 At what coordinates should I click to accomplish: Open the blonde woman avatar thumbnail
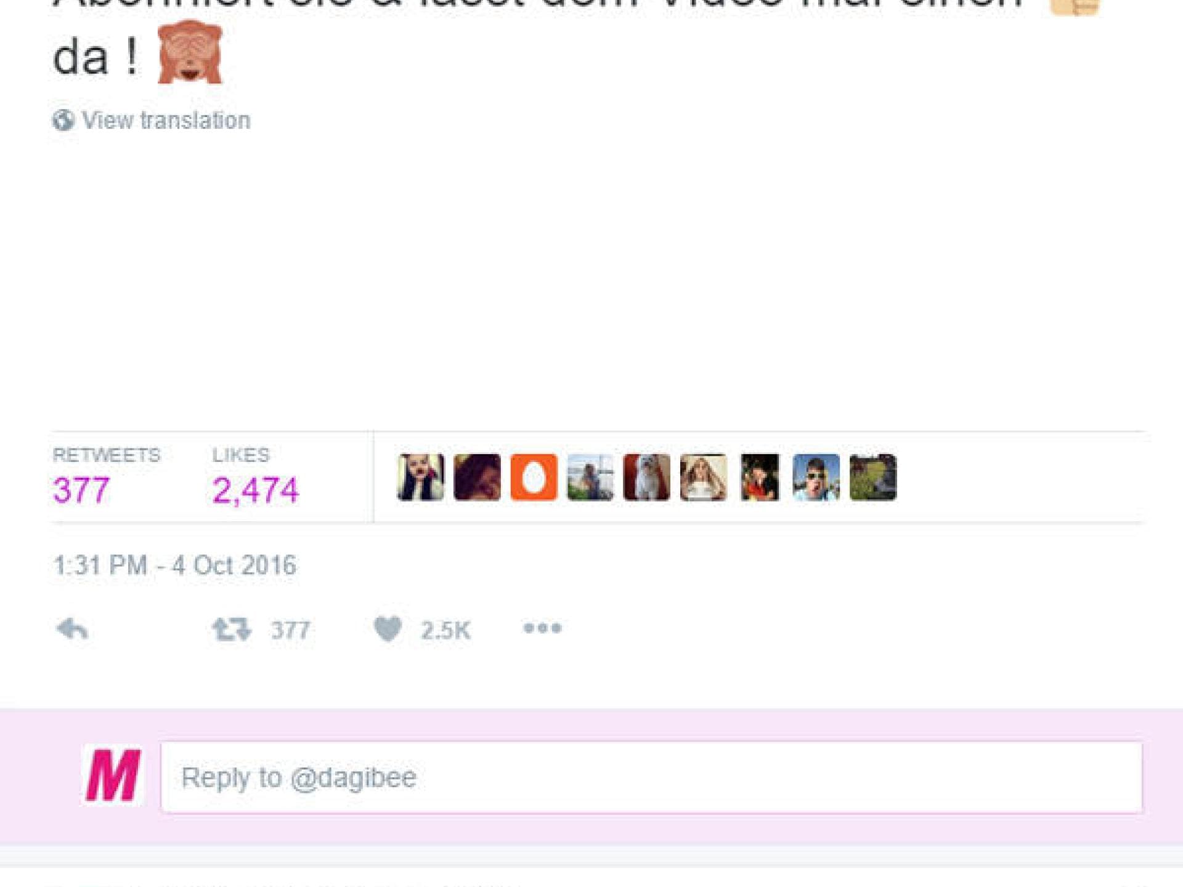pyautogui.click(x=704, y=477)
